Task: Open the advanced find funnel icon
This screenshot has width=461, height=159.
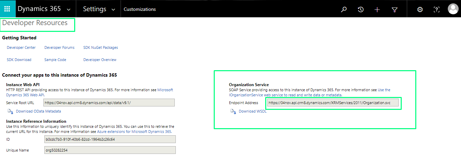Action: [x=394, y=9]
